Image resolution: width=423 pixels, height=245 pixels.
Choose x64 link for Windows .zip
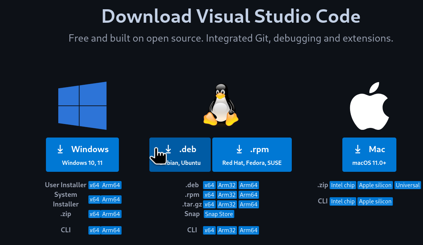pyautogui.click(x=94, y=214)
